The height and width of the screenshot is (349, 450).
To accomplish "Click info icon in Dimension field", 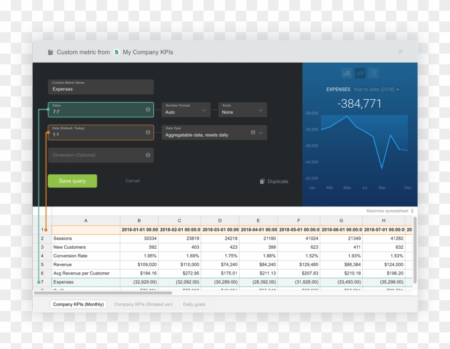I will click(148, 155).
